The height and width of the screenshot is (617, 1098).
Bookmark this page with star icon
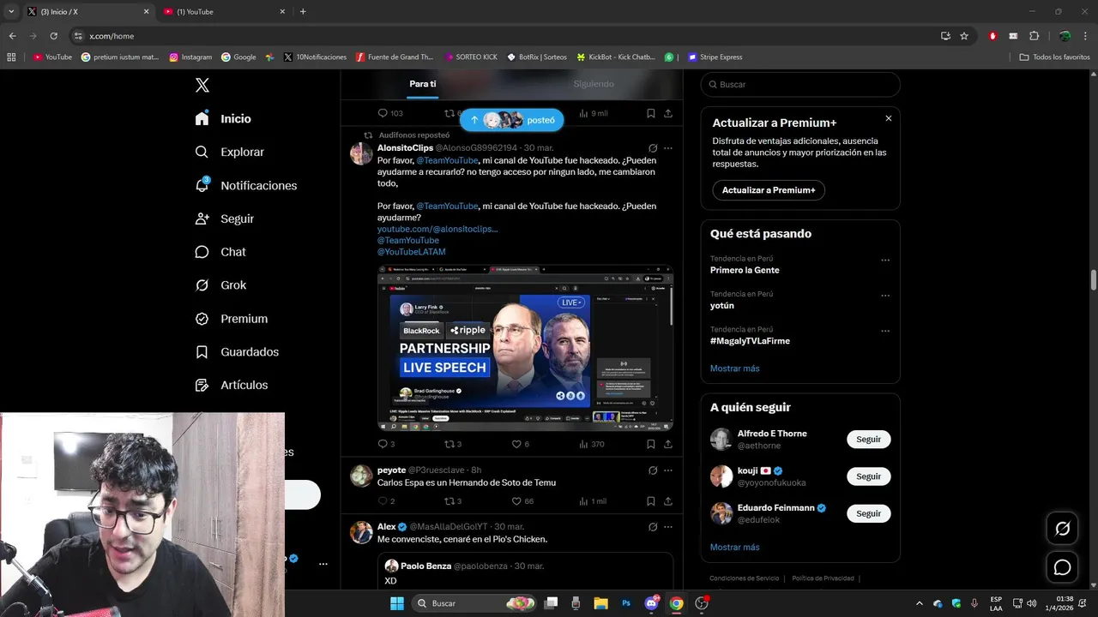[x=964, y=36]
